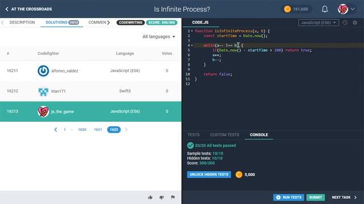
Task: Jump to solutions page 1620
Action: (82, 130)
